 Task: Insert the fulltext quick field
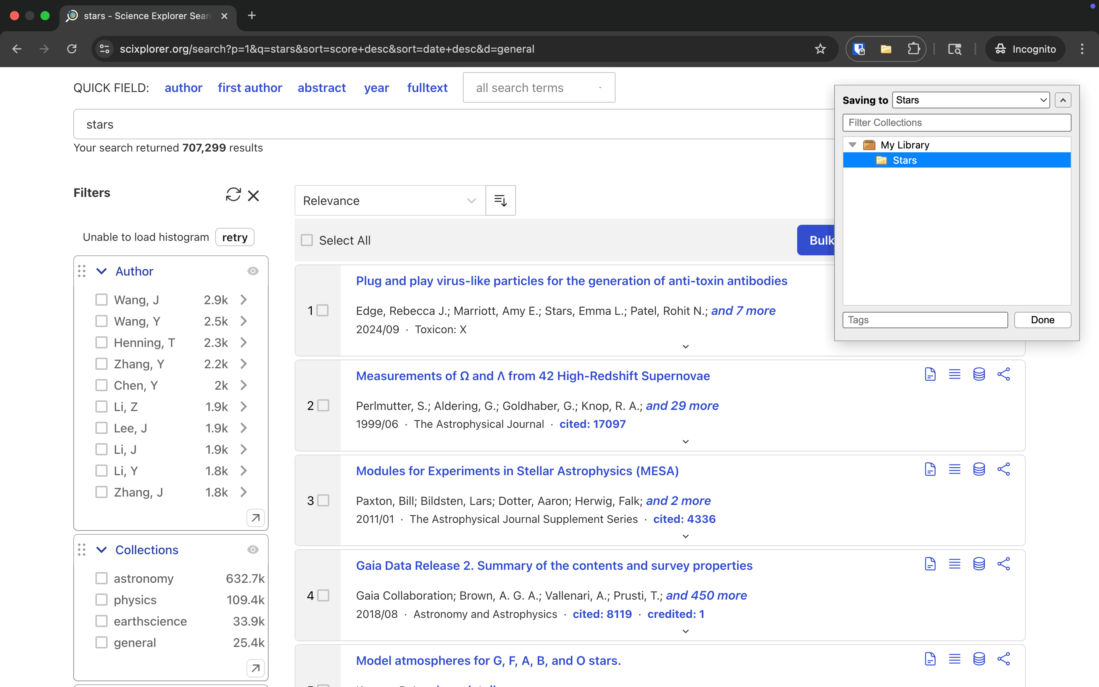[427, 88]
